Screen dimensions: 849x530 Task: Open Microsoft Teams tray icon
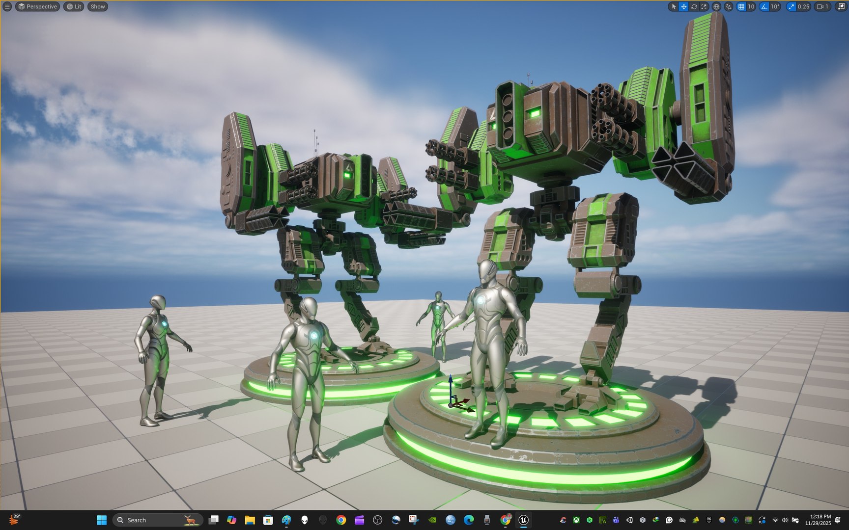coord(616,520)
